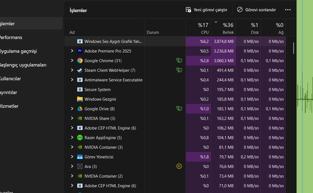The height and width of the screenshot is (193, 313).
Task: Click the Adobe Premiere Pro icon
Action: point(80,51)
